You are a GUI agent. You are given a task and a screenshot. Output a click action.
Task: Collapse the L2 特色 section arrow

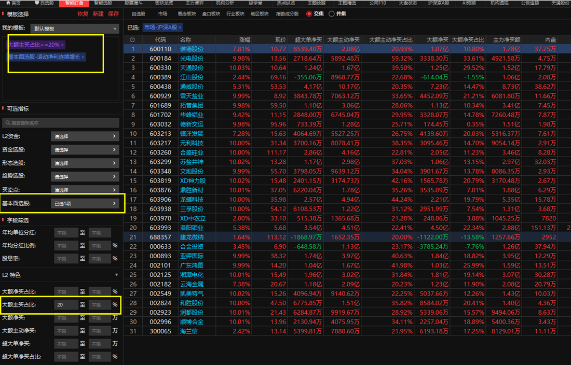click(116, 275)
